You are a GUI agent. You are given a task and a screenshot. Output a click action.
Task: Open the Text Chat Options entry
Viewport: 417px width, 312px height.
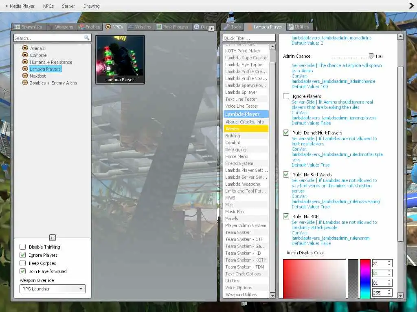pos(246,274)
